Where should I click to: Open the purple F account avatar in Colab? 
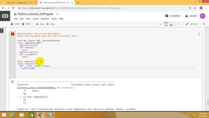coord(202,16)
